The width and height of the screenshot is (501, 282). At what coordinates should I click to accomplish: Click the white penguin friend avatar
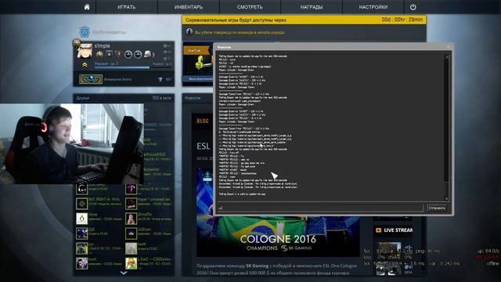click(81, 219)
